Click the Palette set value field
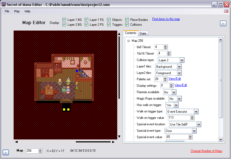The width and height of the screenshot is (231, 159). pyautogui.click(x=159, y=79)
